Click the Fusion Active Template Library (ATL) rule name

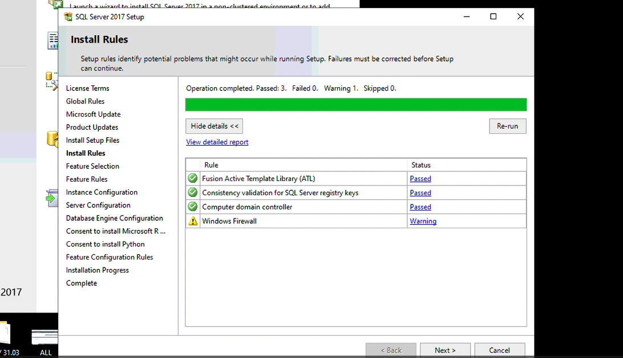coord(258,178)
